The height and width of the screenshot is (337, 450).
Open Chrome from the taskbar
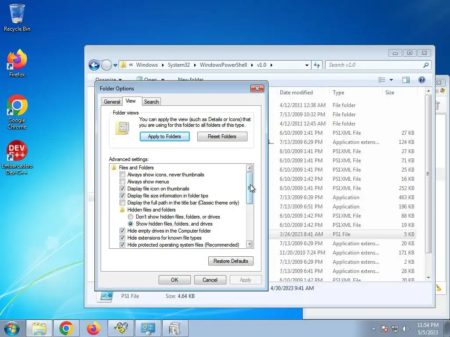[x=66, y=328]
